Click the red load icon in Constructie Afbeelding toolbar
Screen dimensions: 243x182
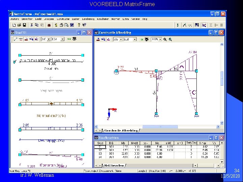tap(98, 39)
